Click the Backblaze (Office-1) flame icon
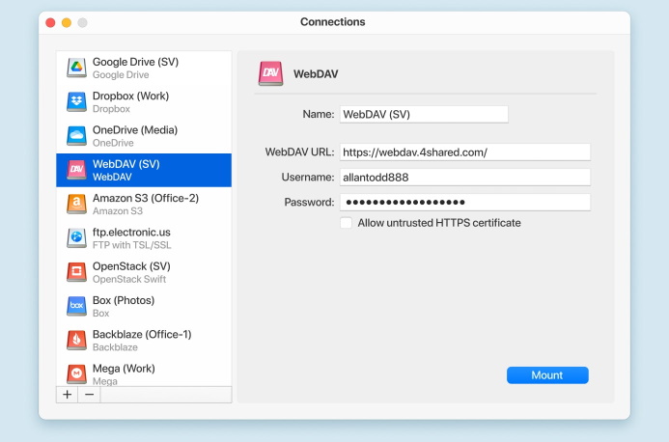Screen dimensions: 669x442 pos(76,340)
